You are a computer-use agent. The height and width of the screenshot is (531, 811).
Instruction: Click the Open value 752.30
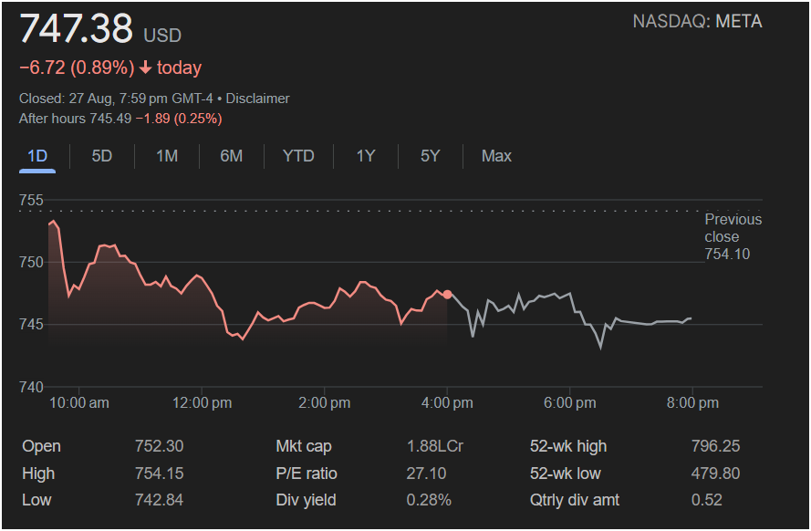159,446
